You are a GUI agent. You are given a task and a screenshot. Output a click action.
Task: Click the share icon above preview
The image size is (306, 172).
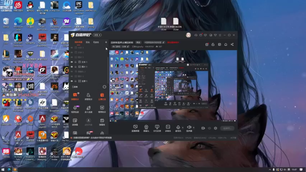pyautogui.click(x=232, y=44)
